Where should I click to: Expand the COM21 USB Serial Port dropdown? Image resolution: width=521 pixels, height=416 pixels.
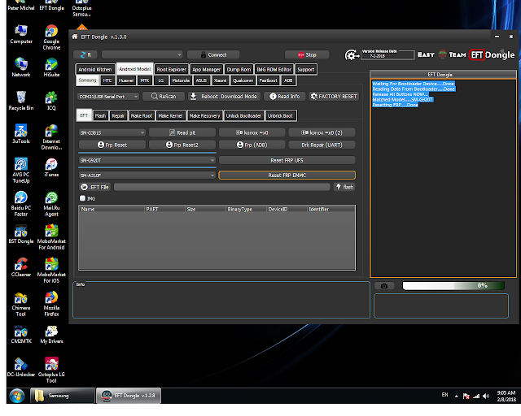point(108,97)
